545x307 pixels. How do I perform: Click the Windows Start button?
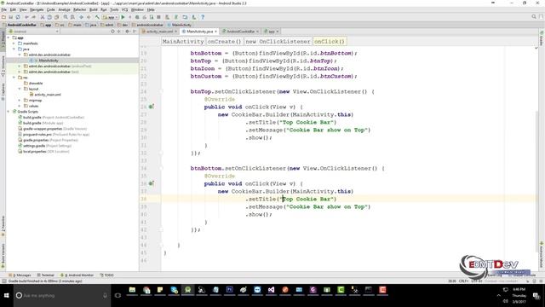tap(6, 296)
